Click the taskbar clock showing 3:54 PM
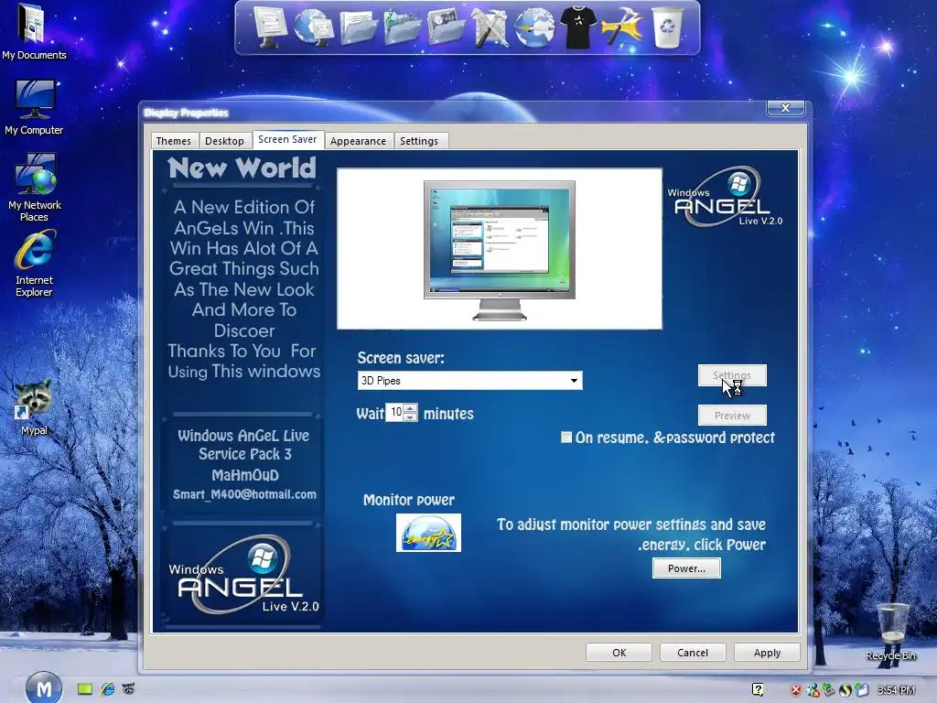The width and height of the screenshot is (937, 703). point(897,690)
